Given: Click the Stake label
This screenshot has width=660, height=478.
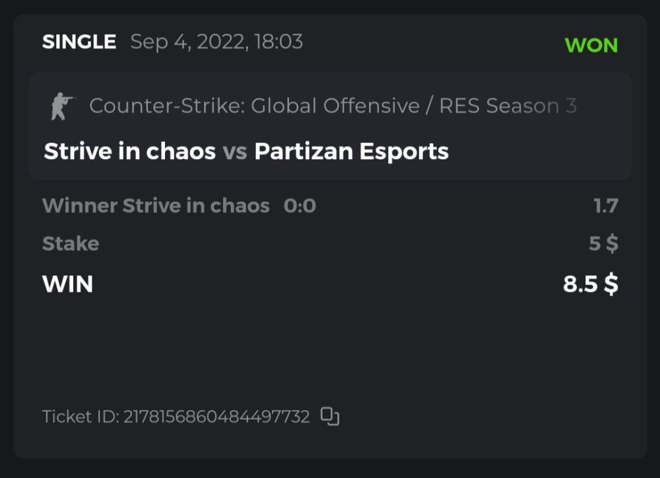Looking at the screenshot, I should tap(71, 244).
